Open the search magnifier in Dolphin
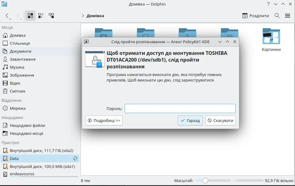This screenshot has height=186, width=295. coord(277,16)
